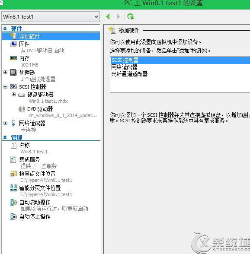Select the 内存 tree item
Viewport: 250px width, 254px height.
24,58
